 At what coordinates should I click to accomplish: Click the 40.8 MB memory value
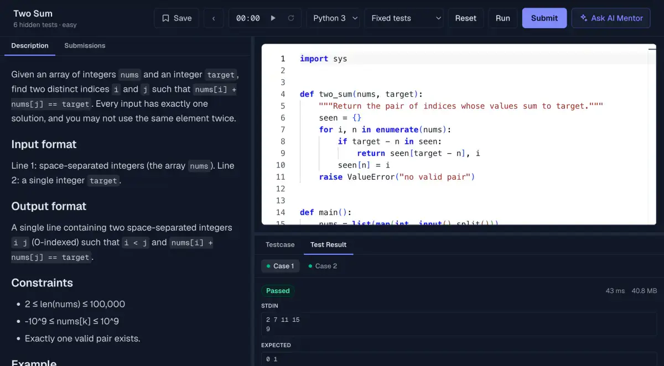tap(644, 291)
